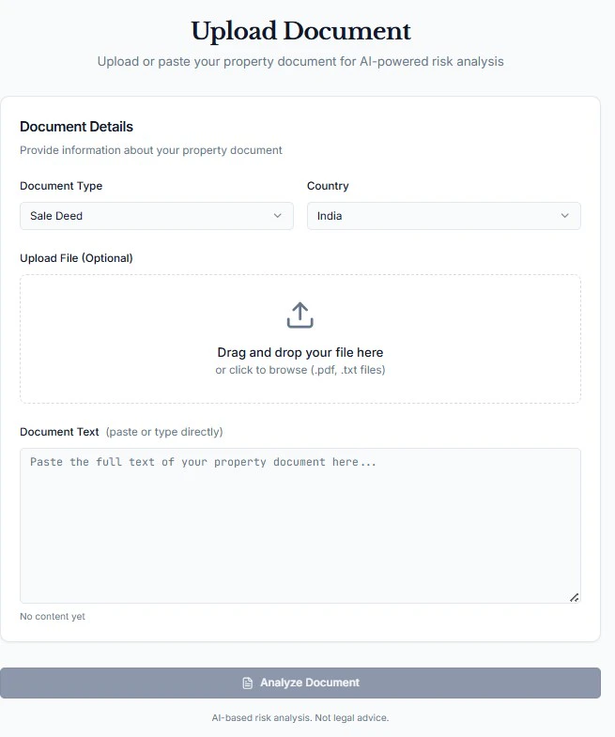Image resolution: width=615 pixels, height=737 pixels.
Task: Click the Upload File (Optional) label
Action: 76,258
